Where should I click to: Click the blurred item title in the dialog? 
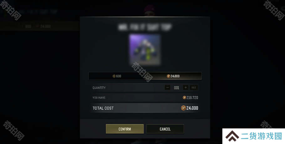pyautogui.click(x=145, y=27)
